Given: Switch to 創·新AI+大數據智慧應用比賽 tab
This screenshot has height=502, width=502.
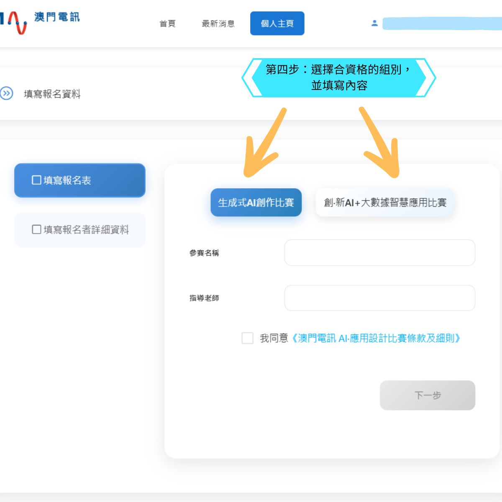Looking at the screenshot, I should [385, 202].
